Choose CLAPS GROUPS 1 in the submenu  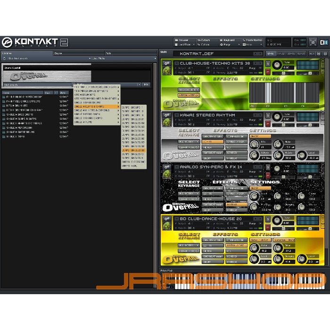[x=133, y=107]
